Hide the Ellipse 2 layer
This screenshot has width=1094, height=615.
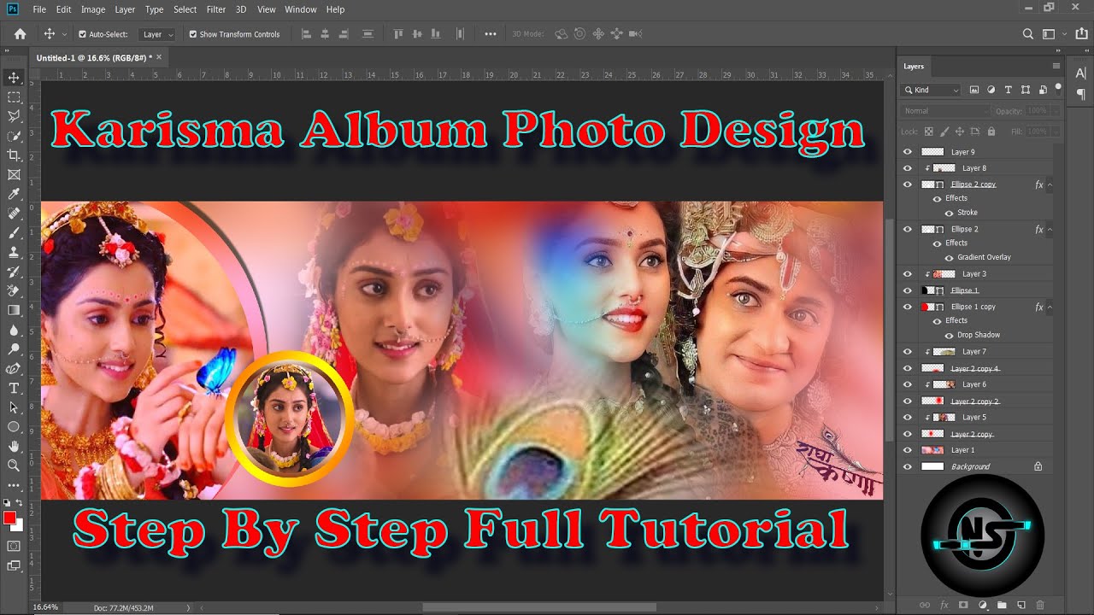click(908, 229)
